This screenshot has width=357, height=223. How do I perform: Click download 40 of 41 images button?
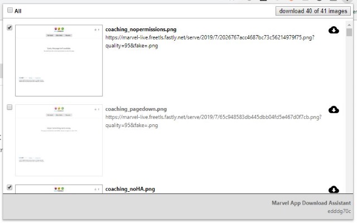pyautogui.click(x=313, y=11)
